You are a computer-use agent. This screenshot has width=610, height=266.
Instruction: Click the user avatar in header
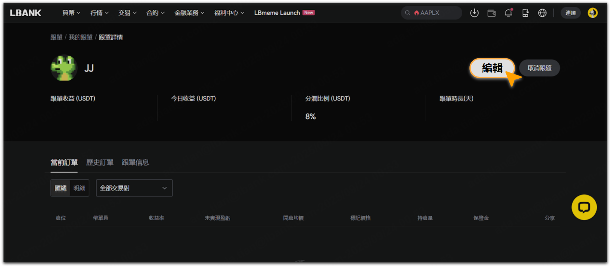[592, 13]
